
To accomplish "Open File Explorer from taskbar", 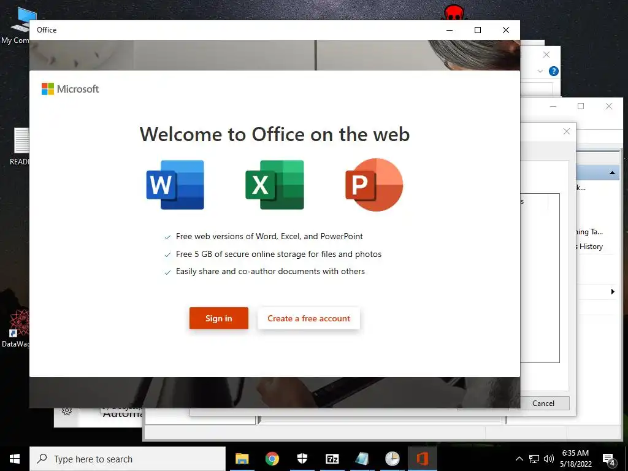I will [242, 459].
